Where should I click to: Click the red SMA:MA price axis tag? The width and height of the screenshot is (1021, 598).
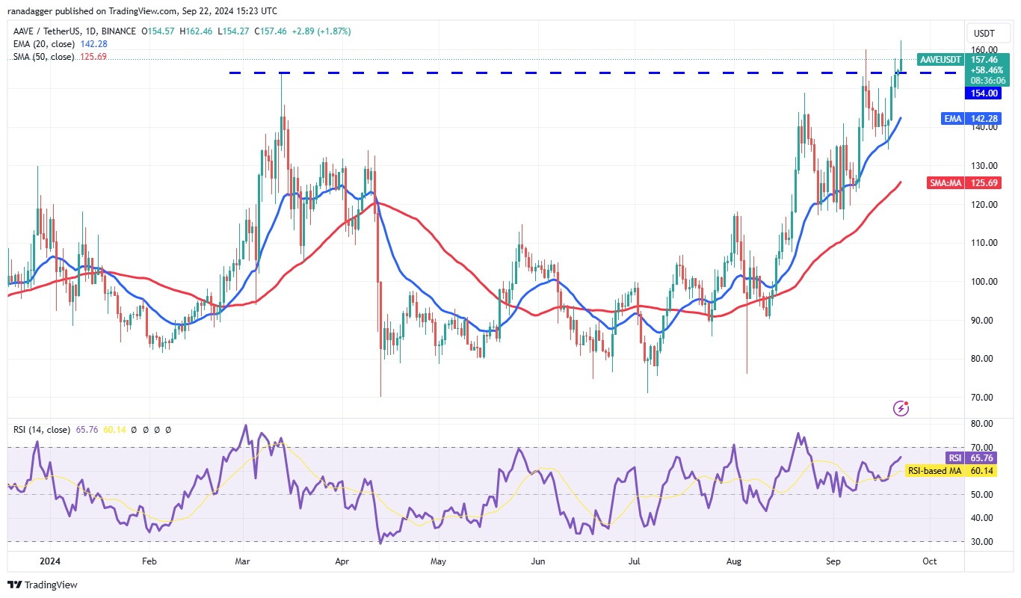point(945,182)
